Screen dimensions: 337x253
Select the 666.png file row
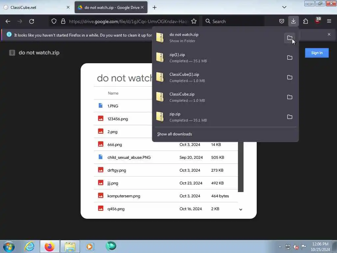166,145
